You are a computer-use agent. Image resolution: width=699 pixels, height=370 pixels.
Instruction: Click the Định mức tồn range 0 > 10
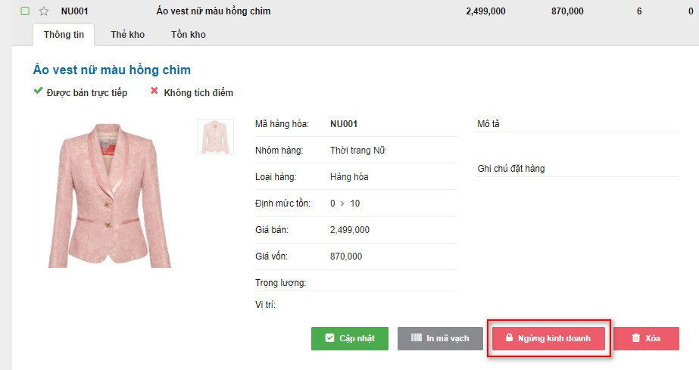tap(345, 204)
